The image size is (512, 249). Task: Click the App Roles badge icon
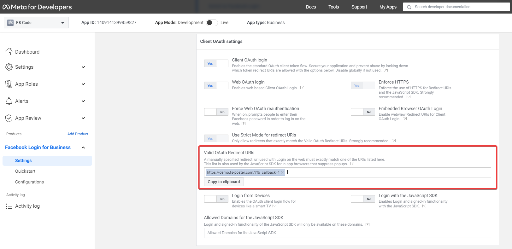coord(9,84)
